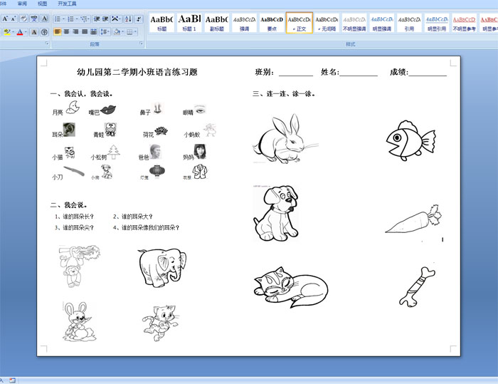The height and width of the screenshot is (384, 498).
Task: Apply the 明显引用 style
Action: tap(437, 23)
